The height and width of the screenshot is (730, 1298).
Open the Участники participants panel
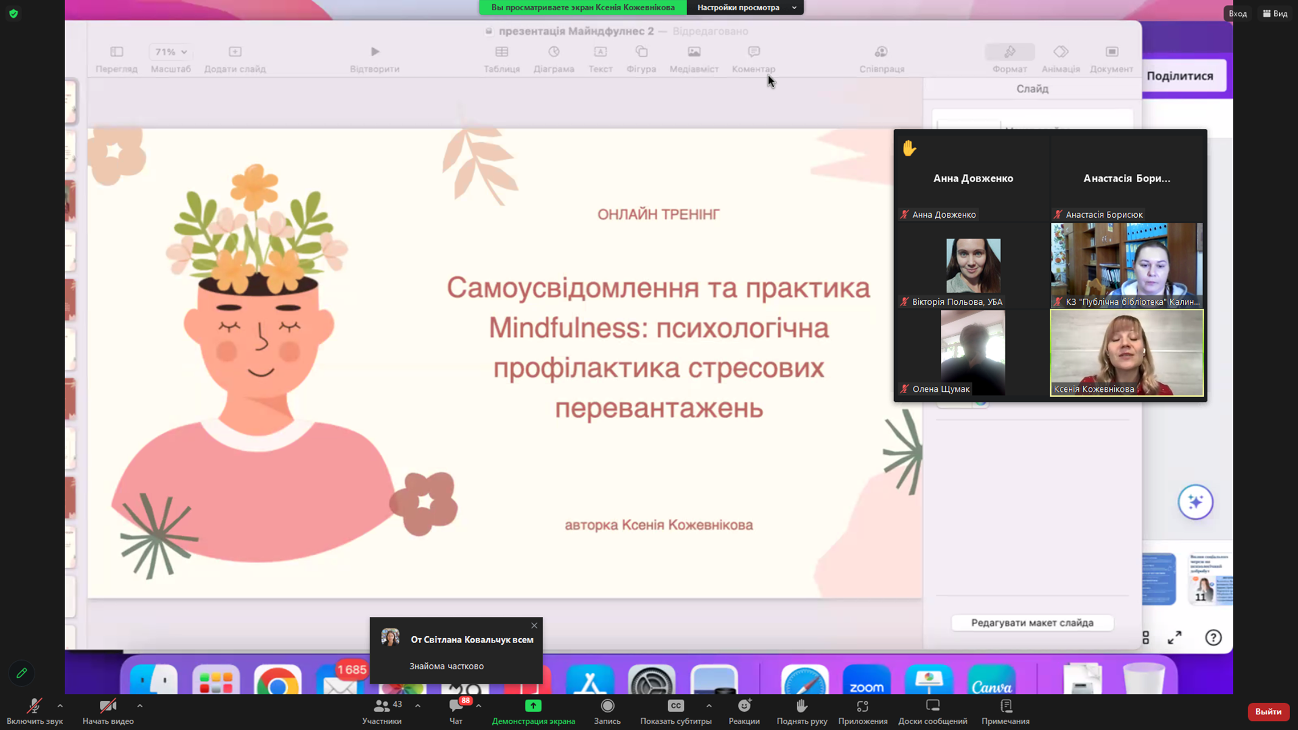pos(382,711)
